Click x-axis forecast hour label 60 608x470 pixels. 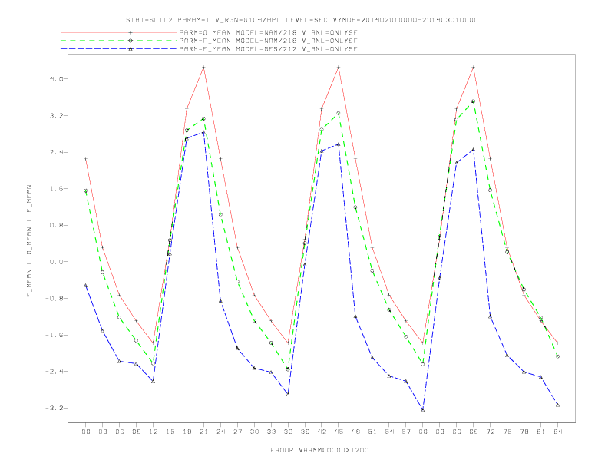pyautogui.click(x=423, y=432)
